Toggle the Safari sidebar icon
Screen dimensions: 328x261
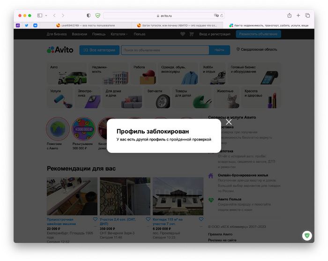point(39,15)
